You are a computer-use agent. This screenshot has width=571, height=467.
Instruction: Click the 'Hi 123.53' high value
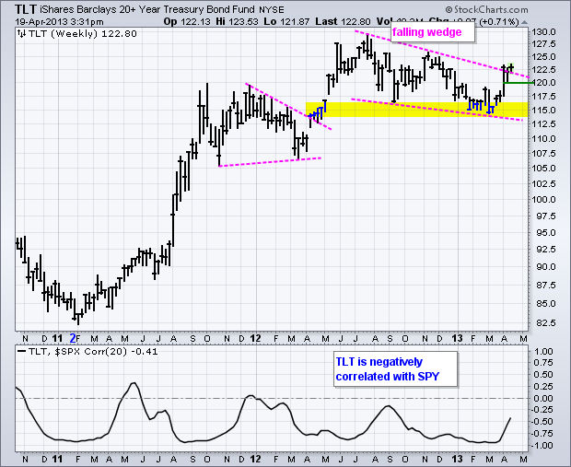pos(237,22)
